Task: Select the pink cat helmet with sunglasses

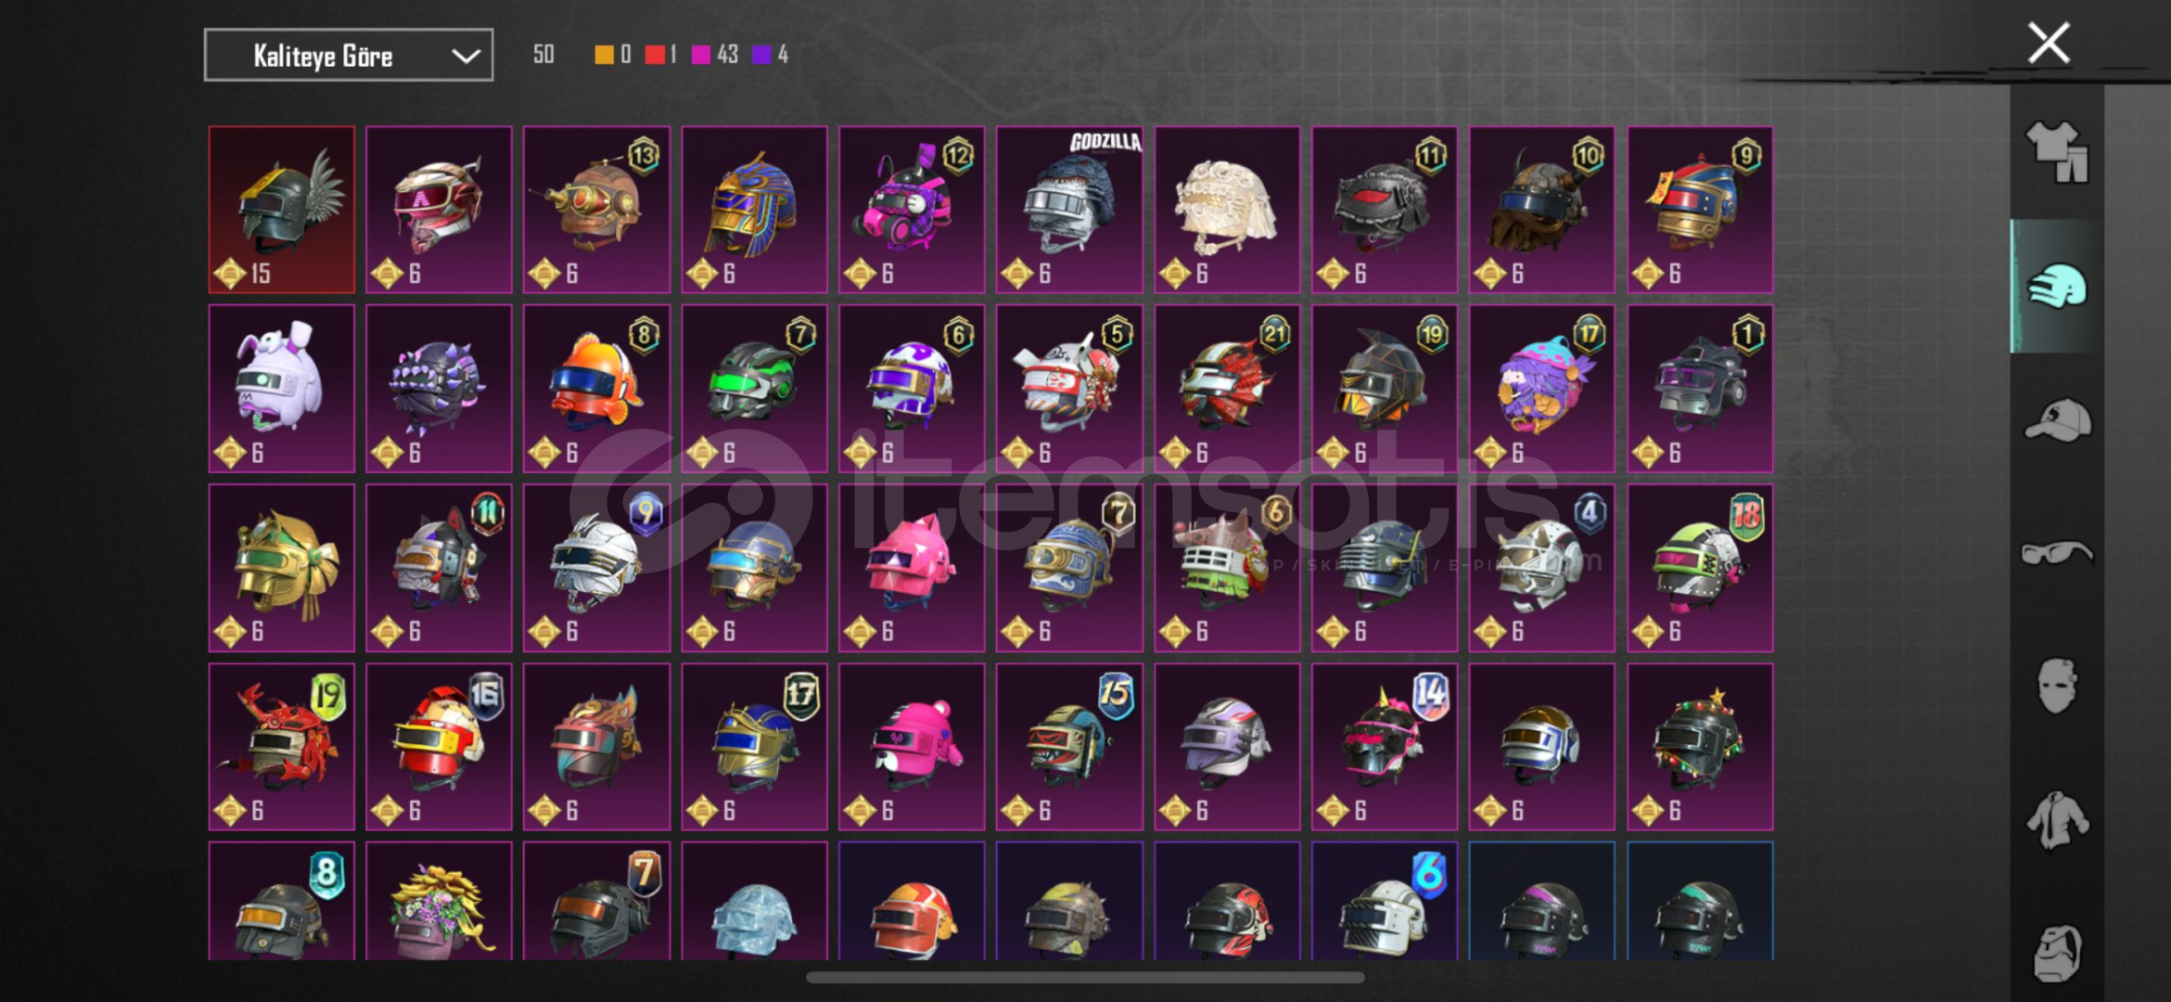Action: (x=912, y=568)
